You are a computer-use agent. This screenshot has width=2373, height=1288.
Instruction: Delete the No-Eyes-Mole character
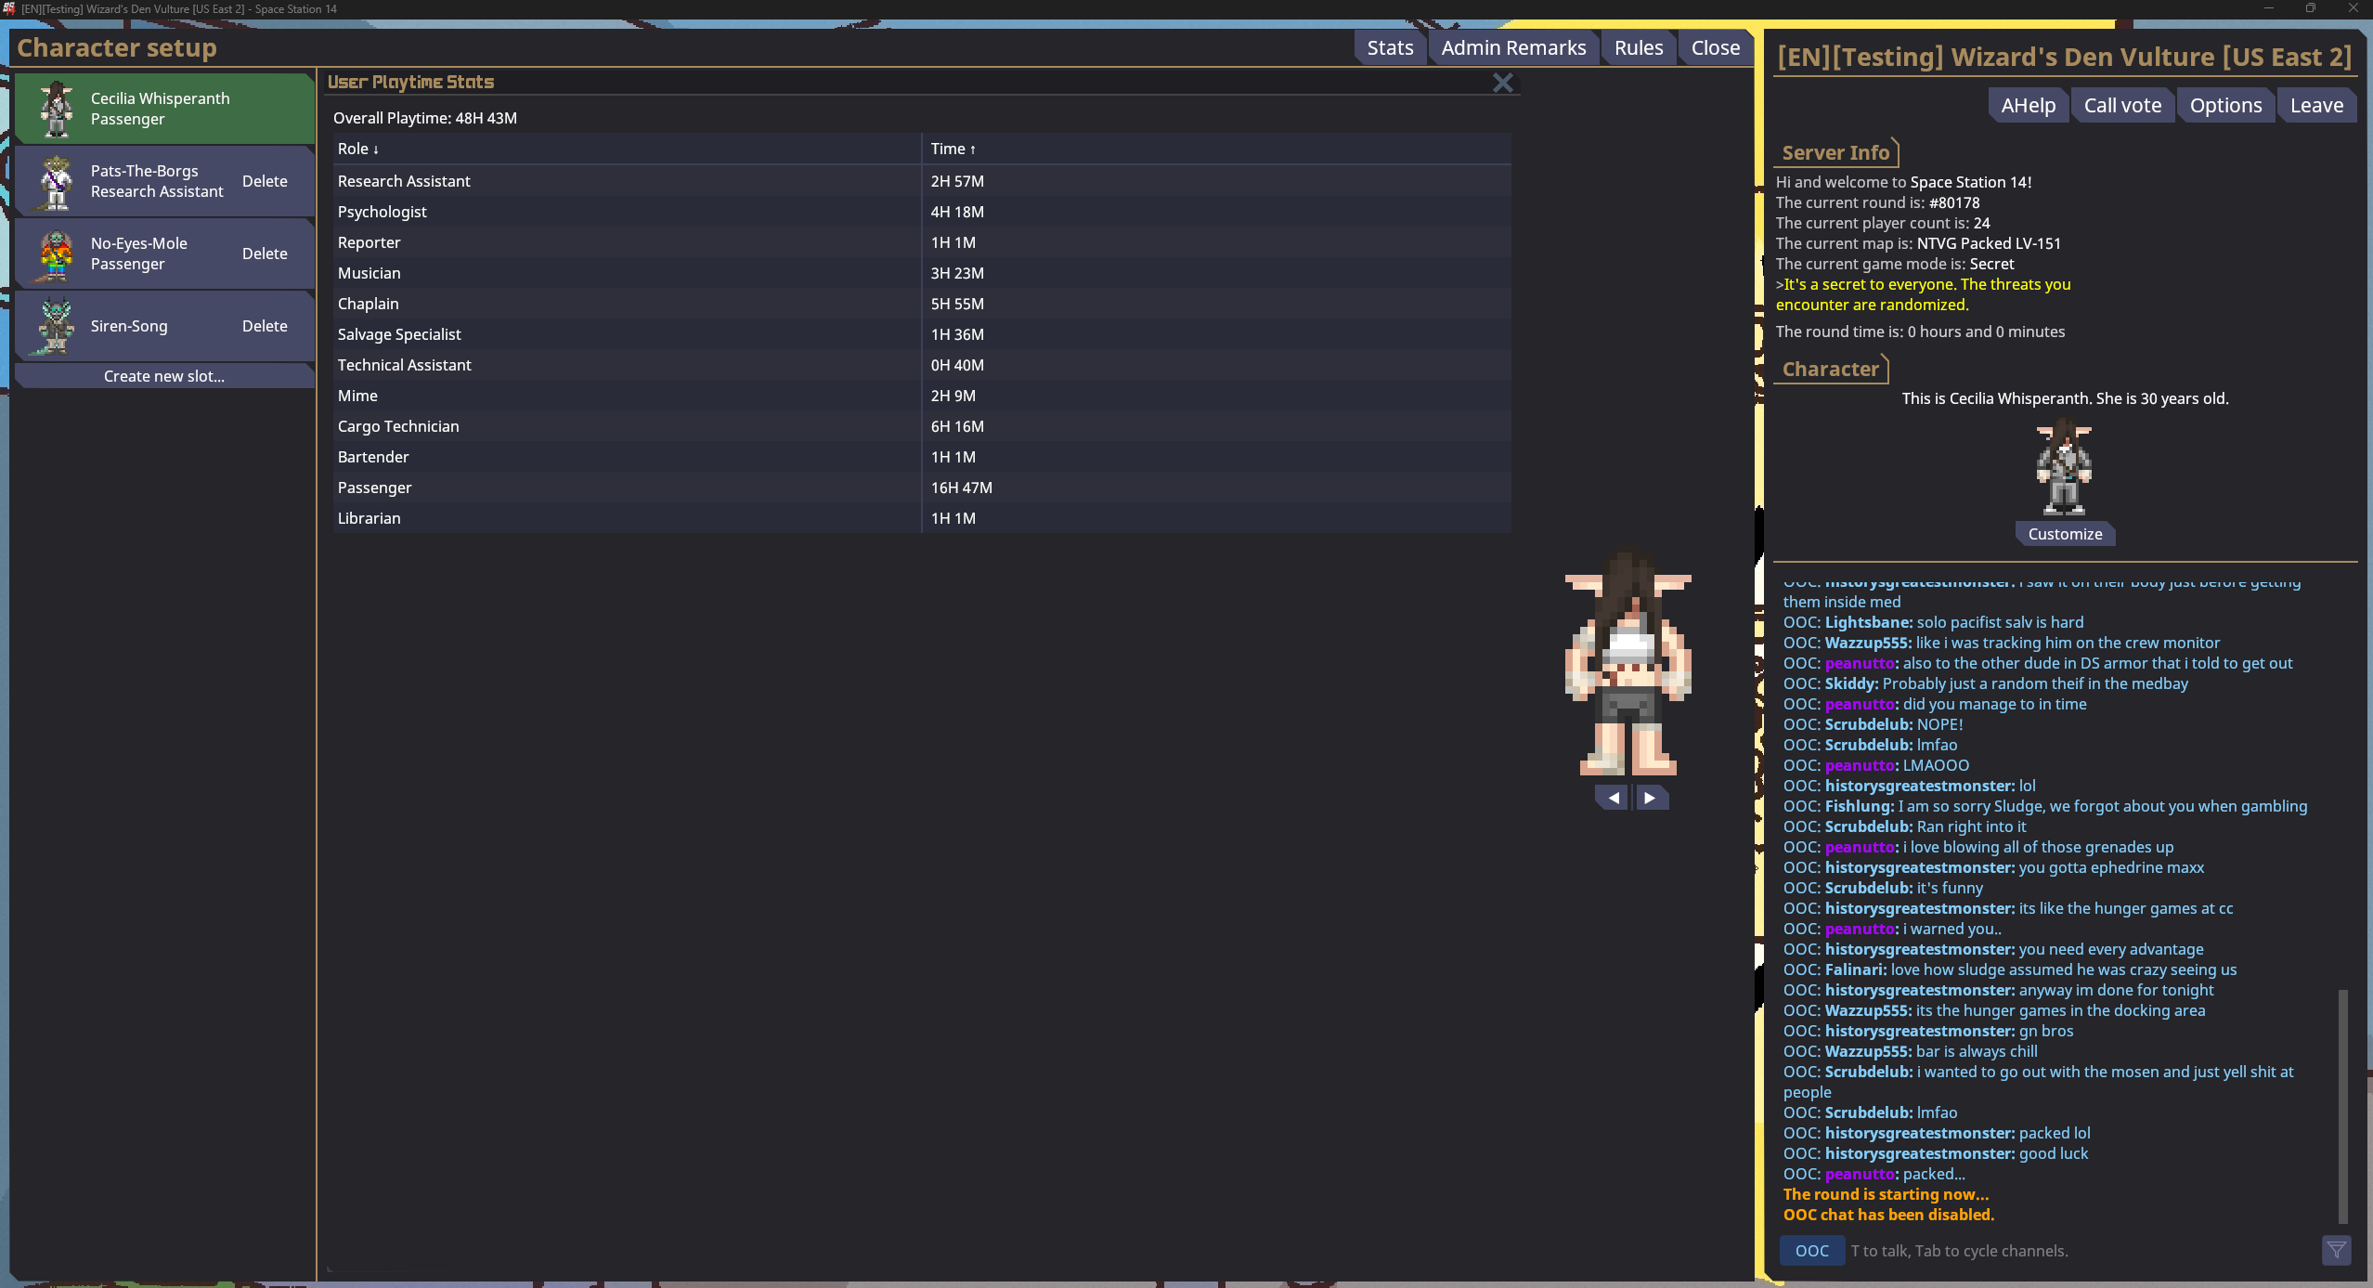pos(265,254)
